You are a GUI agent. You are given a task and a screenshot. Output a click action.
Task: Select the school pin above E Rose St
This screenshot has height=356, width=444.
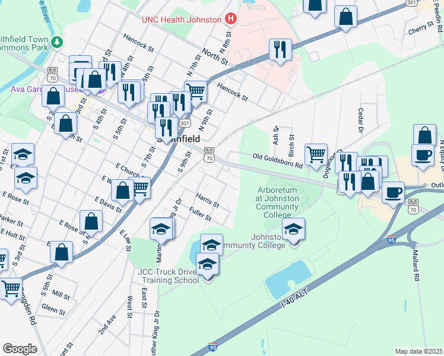coord(26,179)
